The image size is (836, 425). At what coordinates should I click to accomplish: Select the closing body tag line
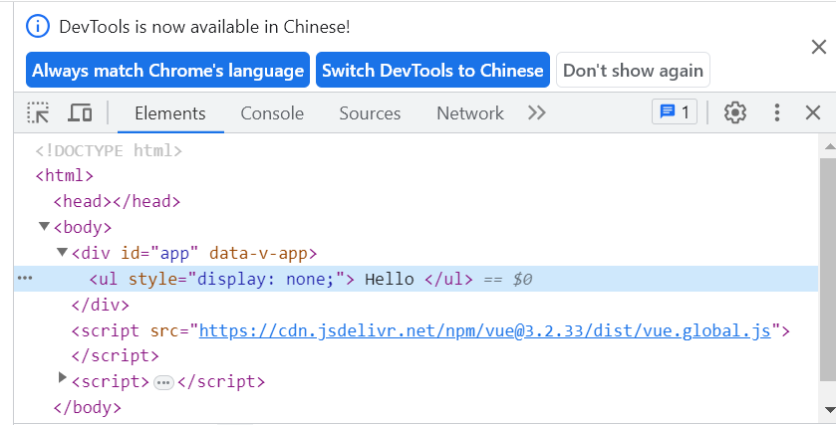87,408
